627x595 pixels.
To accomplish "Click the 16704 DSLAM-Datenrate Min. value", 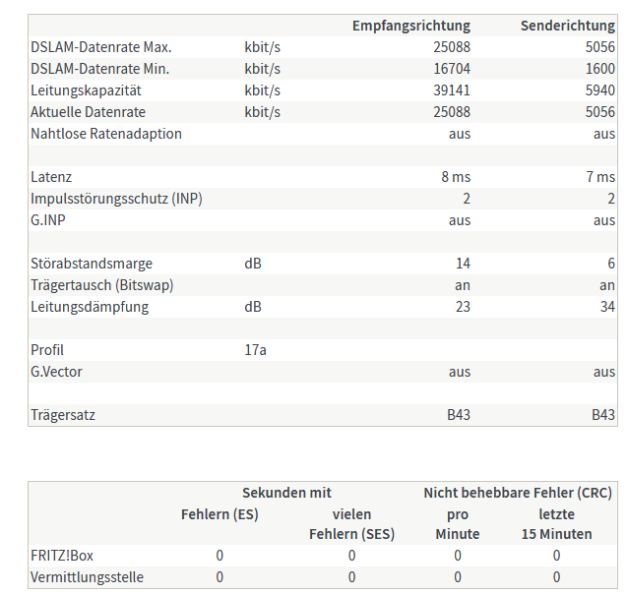I will [452, 69].
